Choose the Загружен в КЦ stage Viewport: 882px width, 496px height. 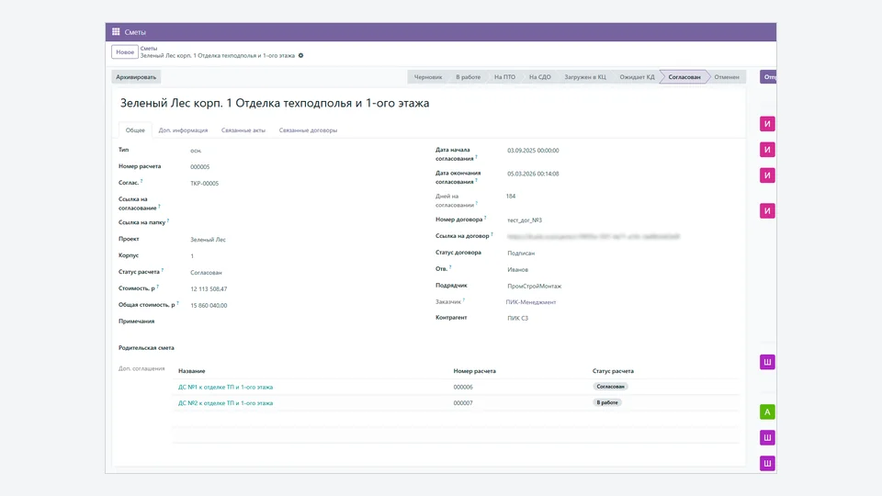point(585,77)
